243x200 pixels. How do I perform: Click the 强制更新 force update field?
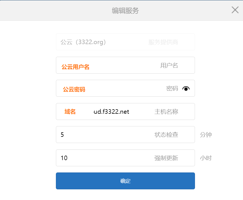[125, 158]
